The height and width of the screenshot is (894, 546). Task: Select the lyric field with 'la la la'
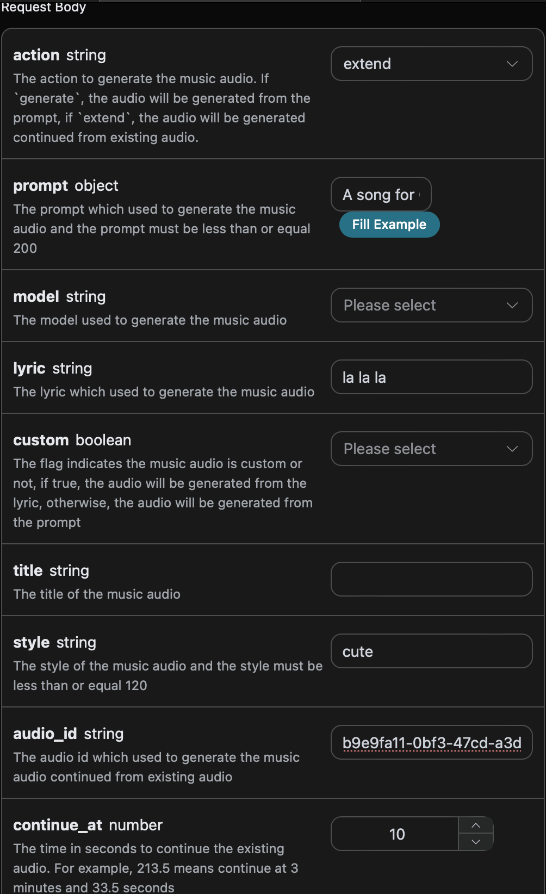(431, 377)
